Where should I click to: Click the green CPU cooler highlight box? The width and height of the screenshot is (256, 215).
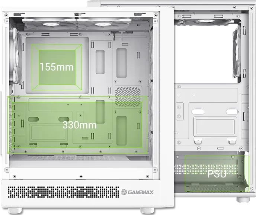pos(57,67)
